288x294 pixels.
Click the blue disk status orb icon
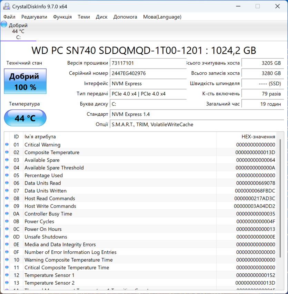(4, 24)
